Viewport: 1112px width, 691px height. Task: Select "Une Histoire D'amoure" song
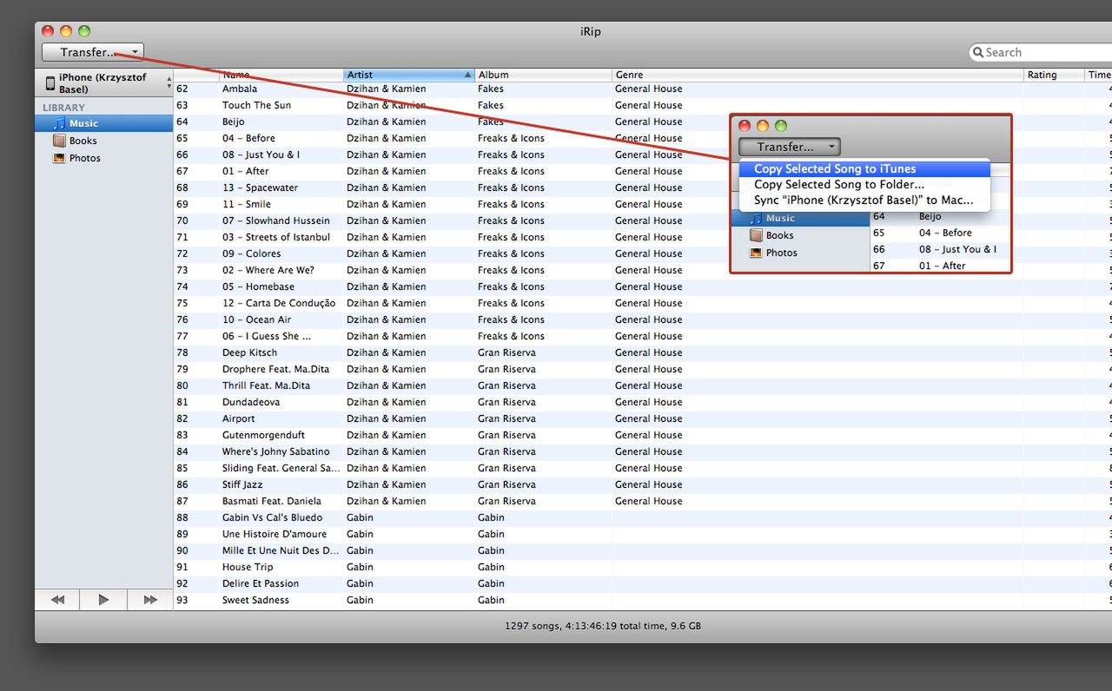tap(275, 534)
